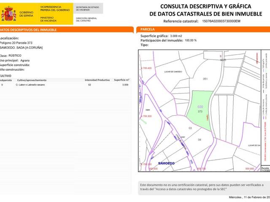
Task: Click the 'SAMOEDO. SADA [A CORUÑA]' location text
Action: pyautogui.click(x=21, y=48)
